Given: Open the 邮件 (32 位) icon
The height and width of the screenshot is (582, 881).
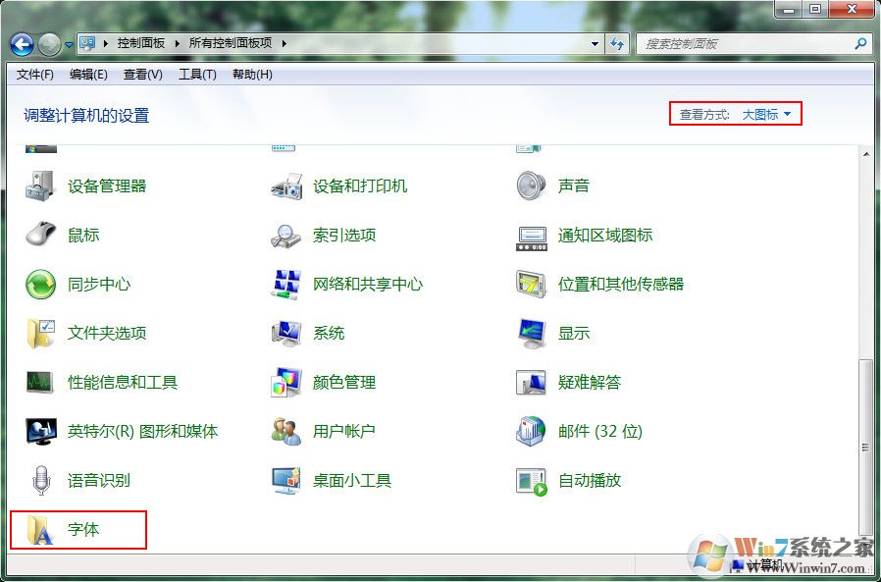Looking at the screenshot, I should (x=531, y=431).
